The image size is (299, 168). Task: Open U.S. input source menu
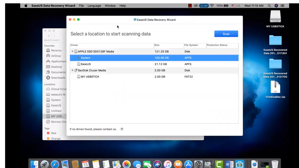click(236, 6)
